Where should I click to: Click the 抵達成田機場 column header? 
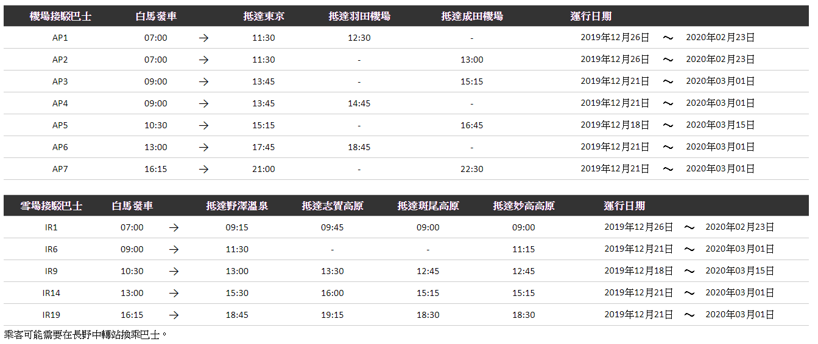pos(472,16)
